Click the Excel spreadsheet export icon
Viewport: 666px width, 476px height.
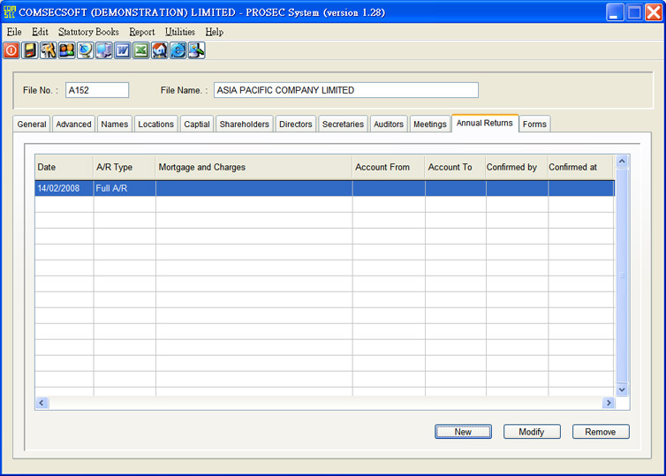pyautogui.click(x=140, y=50)
